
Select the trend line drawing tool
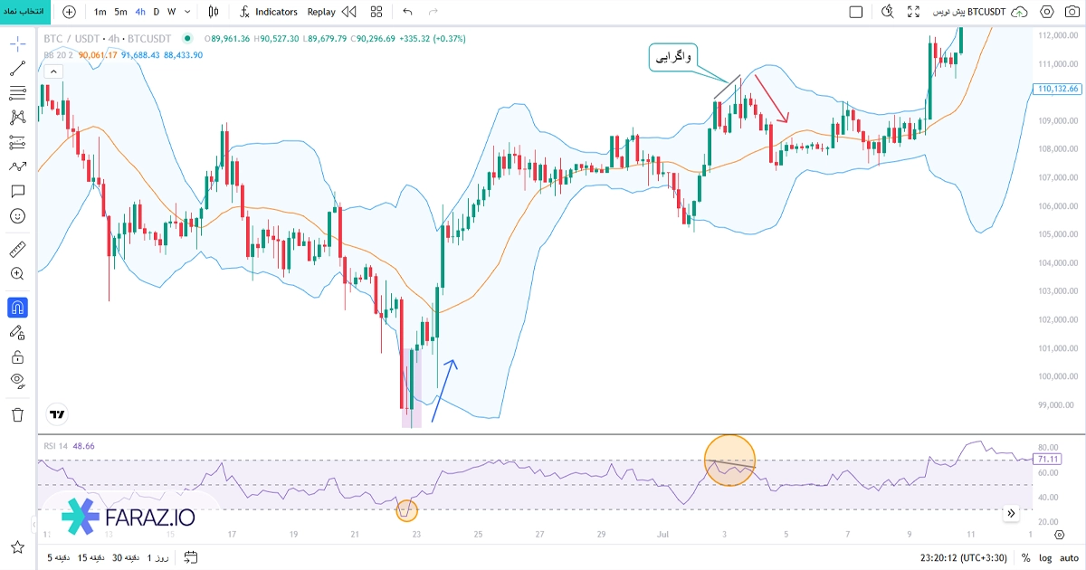pos(18,67)
